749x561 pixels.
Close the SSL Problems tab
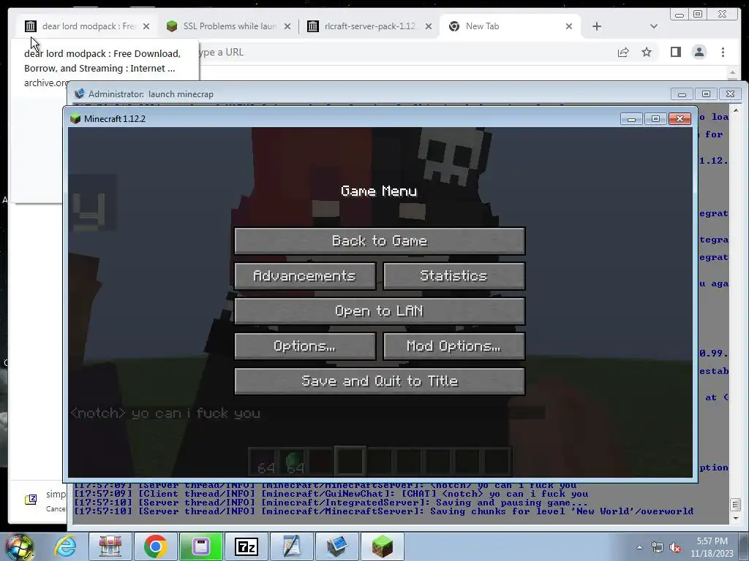click(x=287, y=26)
